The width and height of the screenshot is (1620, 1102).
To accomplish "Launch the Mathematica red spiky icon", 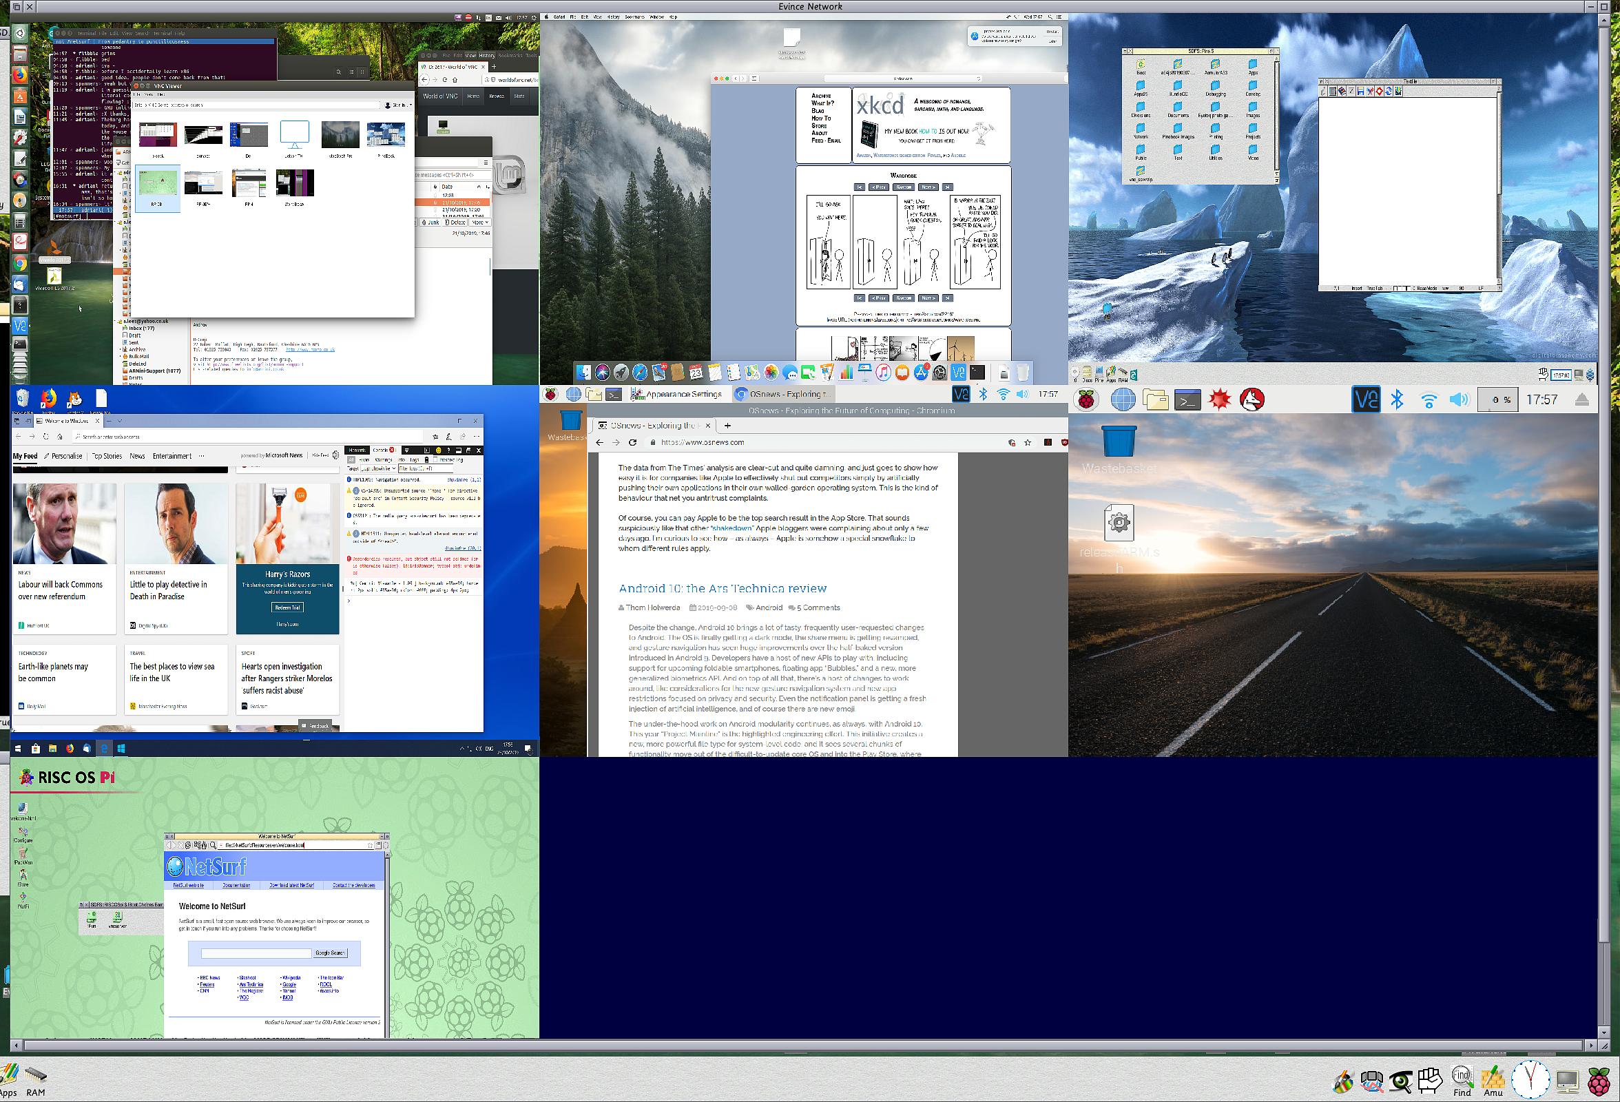I will [1219, 400].
